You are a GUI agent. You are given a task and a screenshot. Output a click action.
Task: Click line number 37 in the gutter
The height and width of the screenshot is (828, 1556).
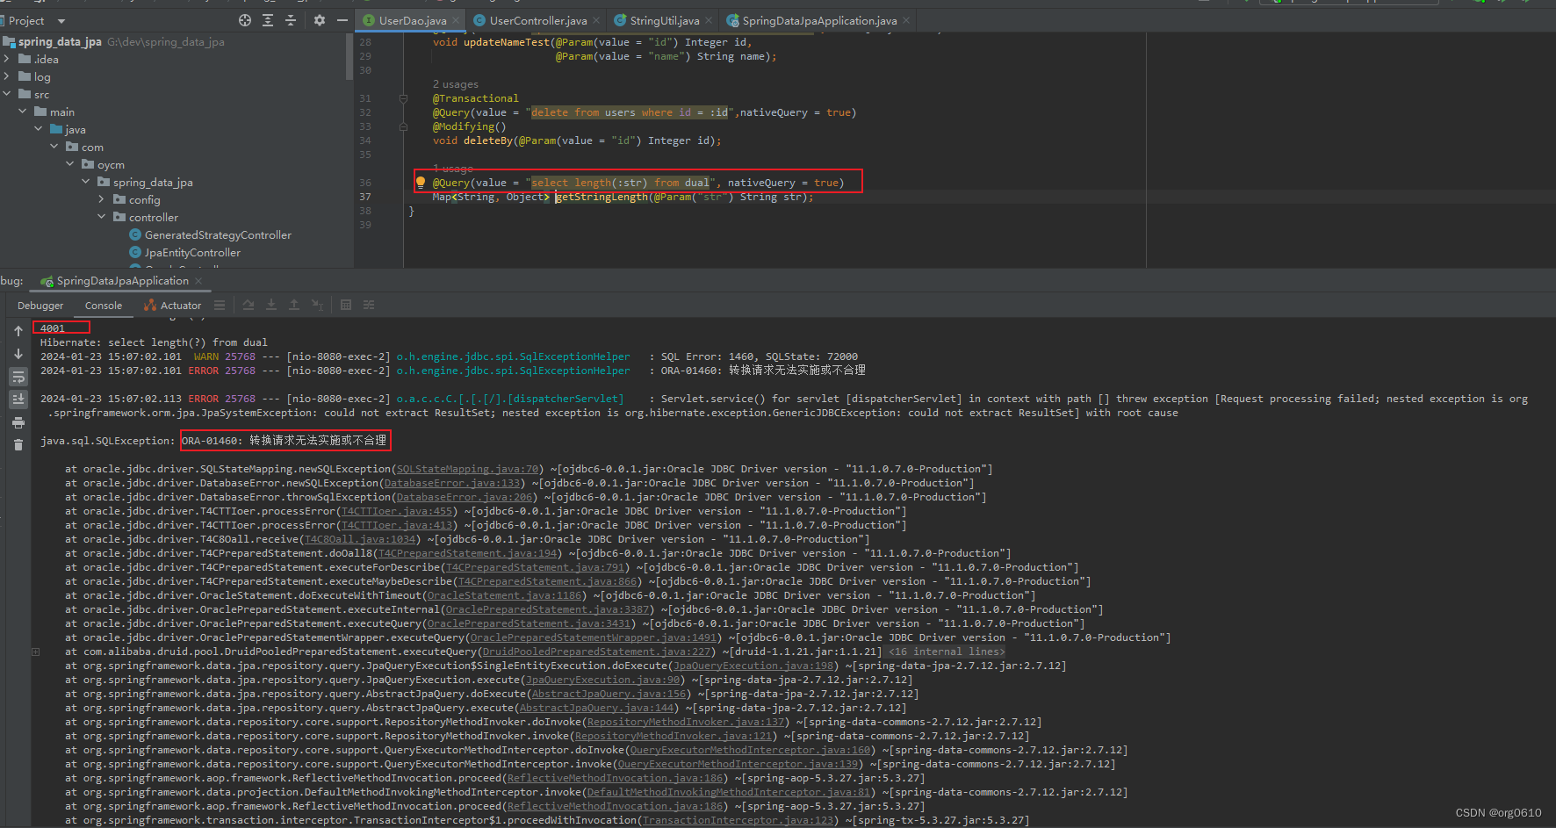365,197
